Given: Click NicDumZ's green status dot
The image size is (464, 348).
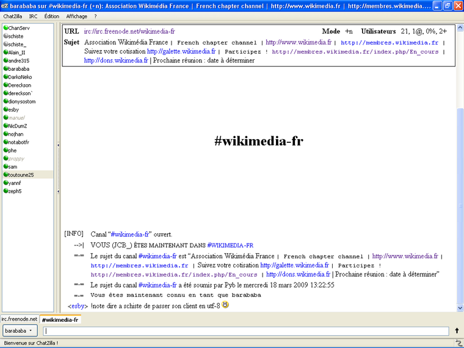Looking at the screenshot, I should click(5, 126).
